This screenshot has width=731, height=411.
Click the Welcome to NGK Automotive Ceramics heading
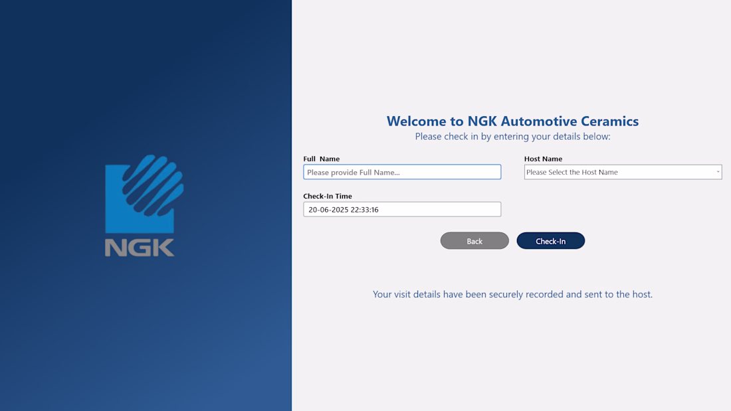(x=512, y=121)
